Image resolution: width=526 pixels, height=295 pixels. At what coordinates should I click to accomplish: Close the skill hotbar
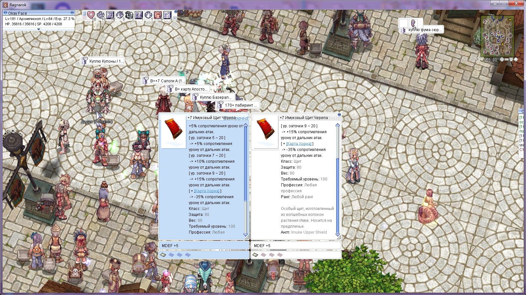[176, 11]
